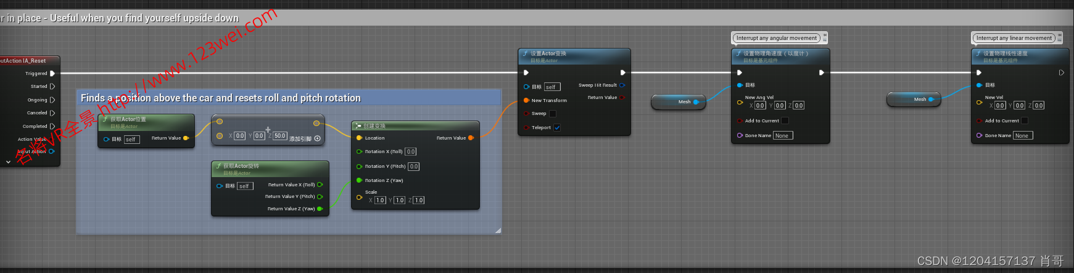Click Bone Name pin on 设置物理角速度 node
The height and width of the screenshot is (273, 1074).
[x=740, y=135]
